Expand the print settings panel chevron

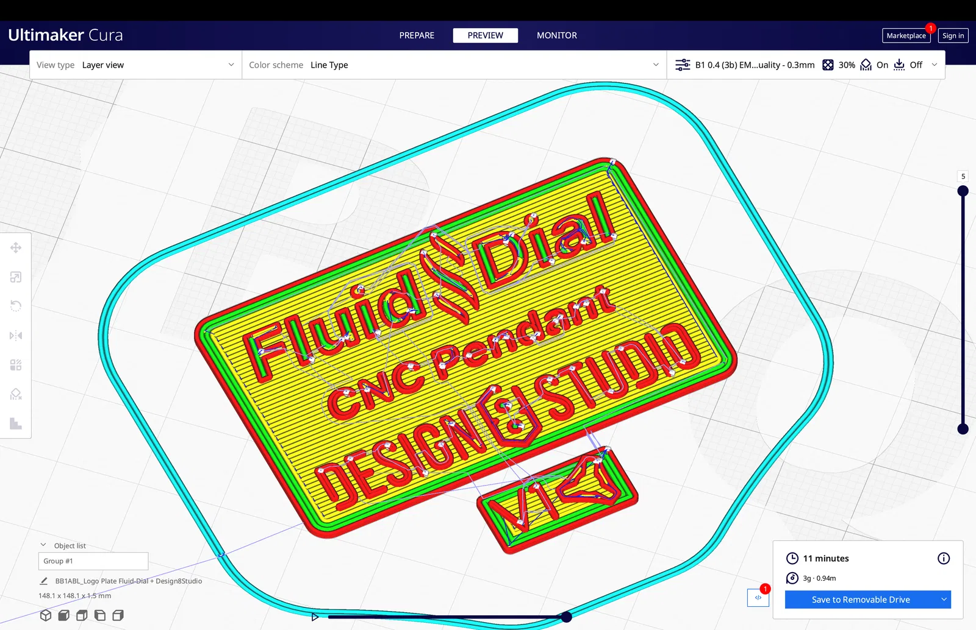coord(935,65)
